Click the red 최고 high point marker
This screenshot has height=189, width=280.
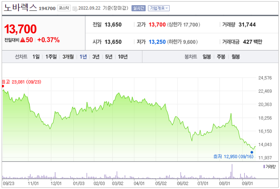tap(3, 86)
